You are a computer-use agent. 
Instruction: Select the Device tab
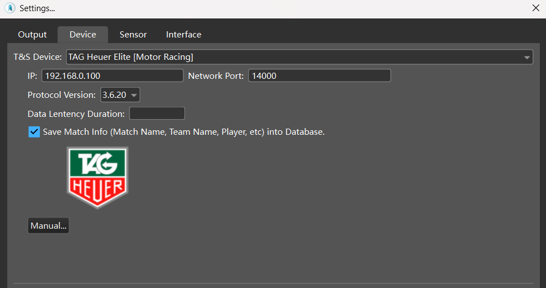click(82, 35)
